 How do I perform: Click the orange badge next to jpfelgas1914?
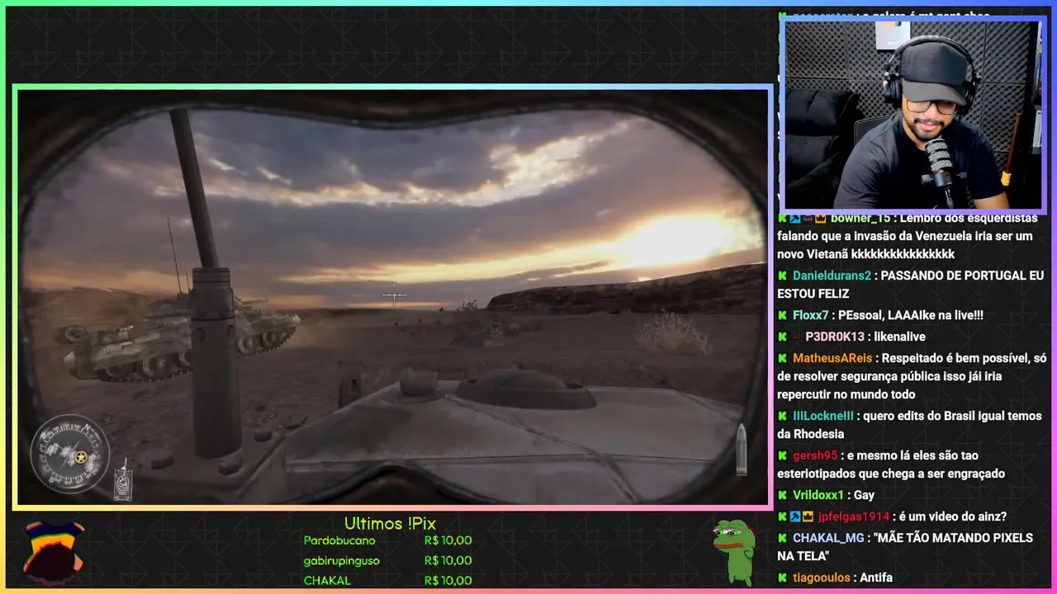click(x=808, y=516)
